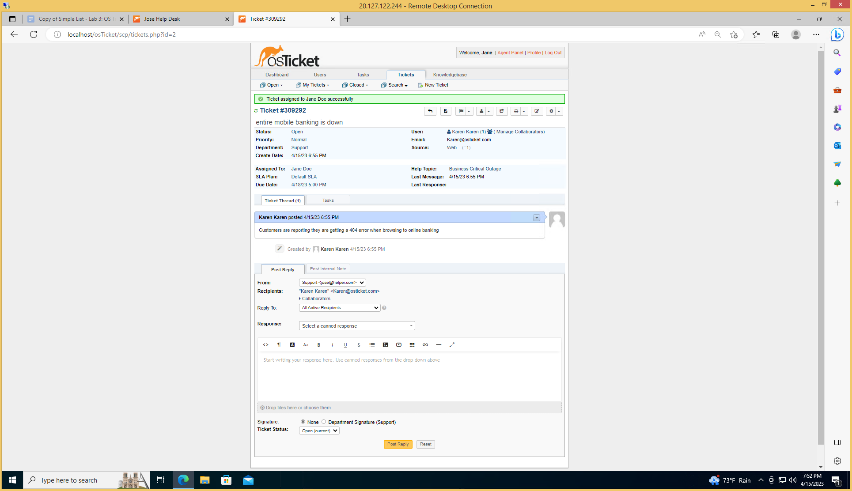This screenshot has width=852, height=491.
Task: Open the canned response selector
Action: (356, 325)
